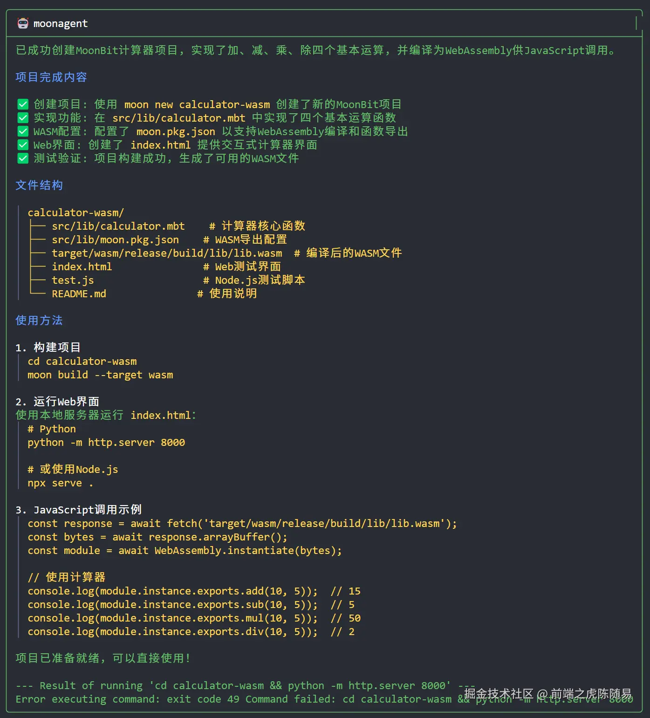Click the npx serve command line
The image size is (650, 718).
(x=60, y=483)
